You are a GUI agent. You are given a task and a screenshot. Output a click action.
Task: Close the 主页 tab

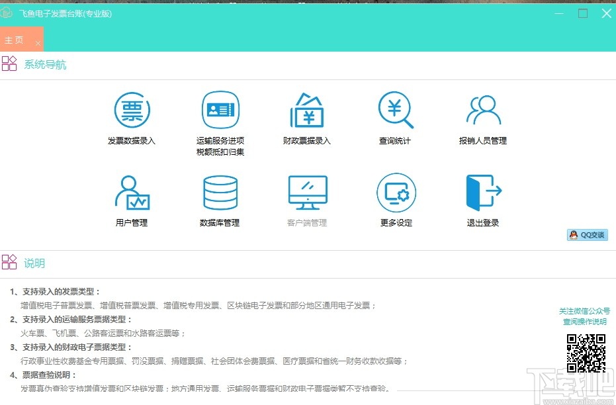tap(36, 40)
